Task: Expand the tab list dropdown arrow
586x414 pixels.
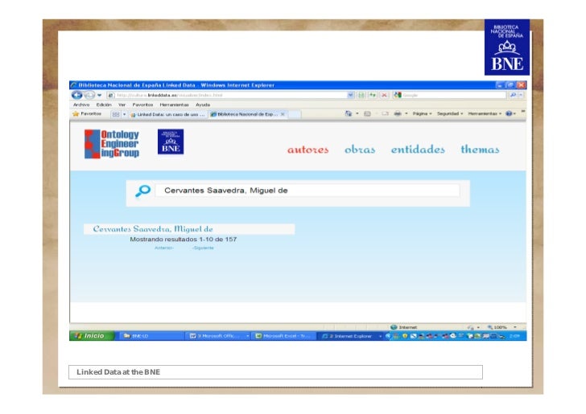Action: pyautogui.click(x=125, y=114)
